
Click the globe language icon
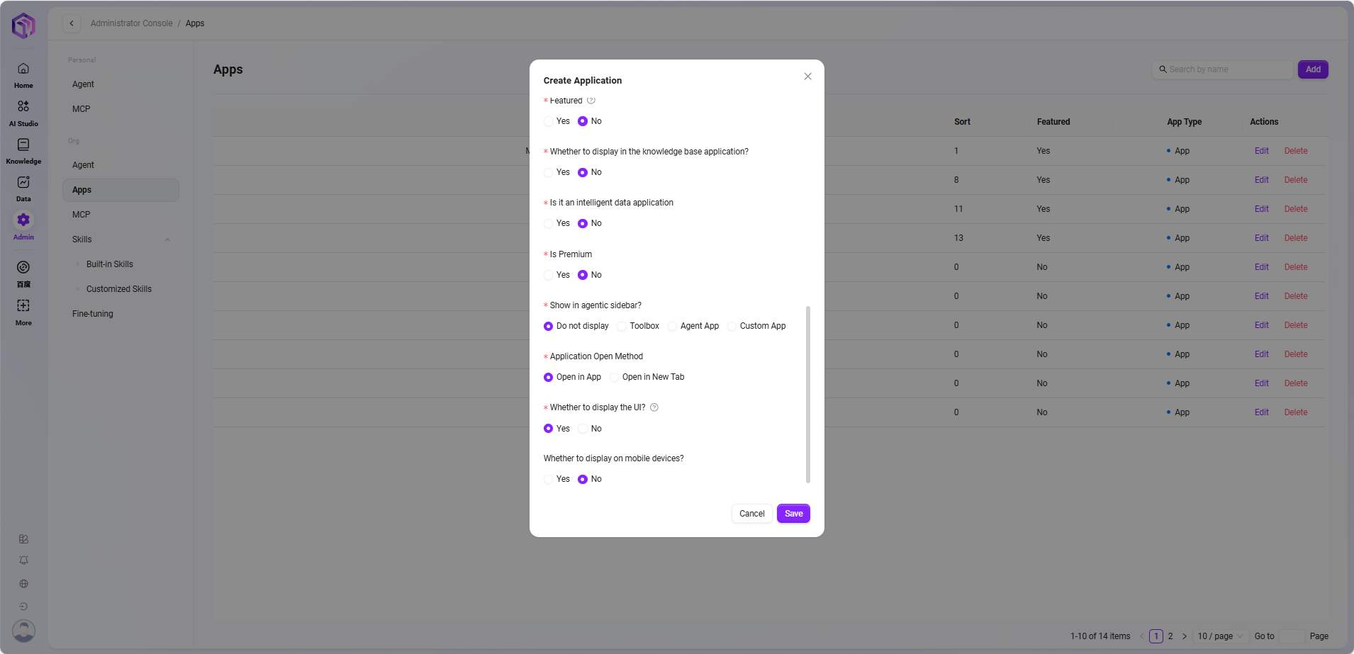coord(23,584)
